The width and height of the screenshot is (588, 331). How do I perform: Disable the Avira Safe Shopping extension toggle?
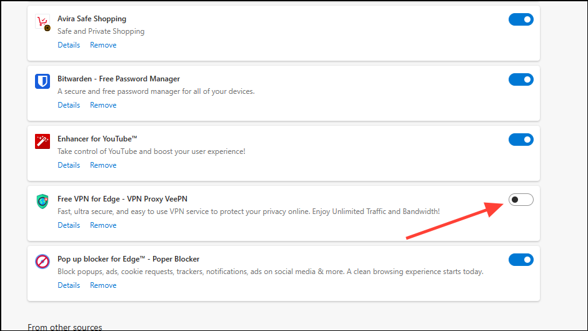click(x=521, y=19)
